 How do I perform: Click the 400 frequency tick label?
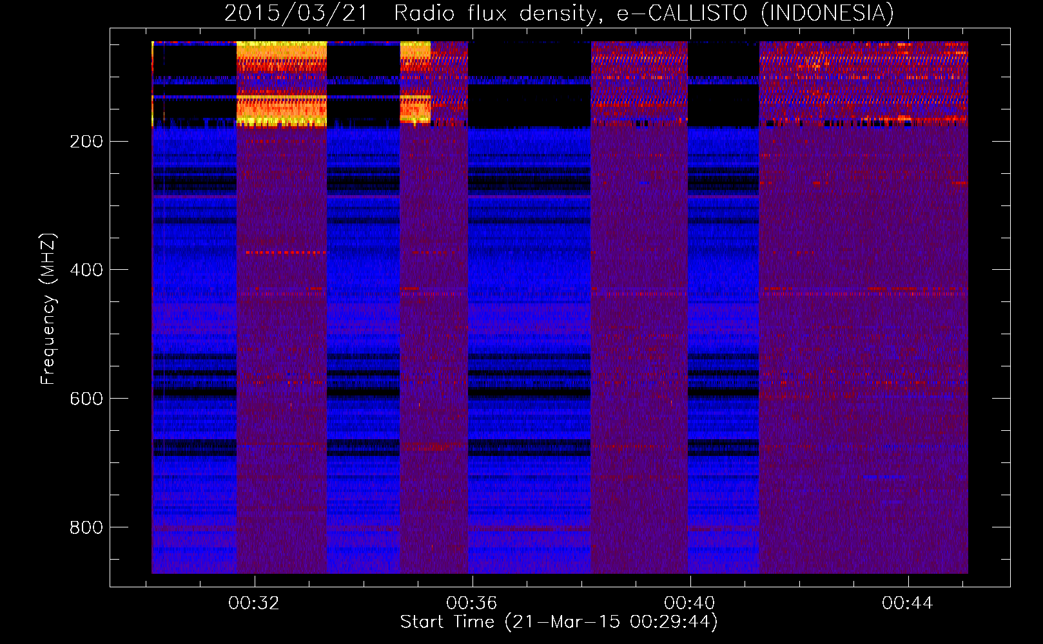(86, 270)
